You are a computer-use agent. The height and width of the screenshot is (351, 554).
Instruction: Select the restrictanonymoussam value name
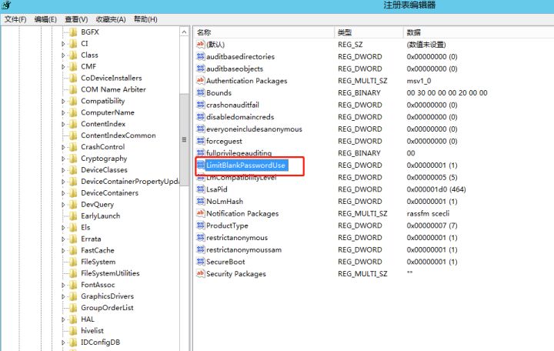coord(244,249)
